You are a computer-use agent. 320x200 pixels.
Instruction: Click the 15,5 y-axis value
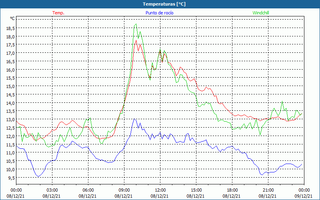coord(11,78)
